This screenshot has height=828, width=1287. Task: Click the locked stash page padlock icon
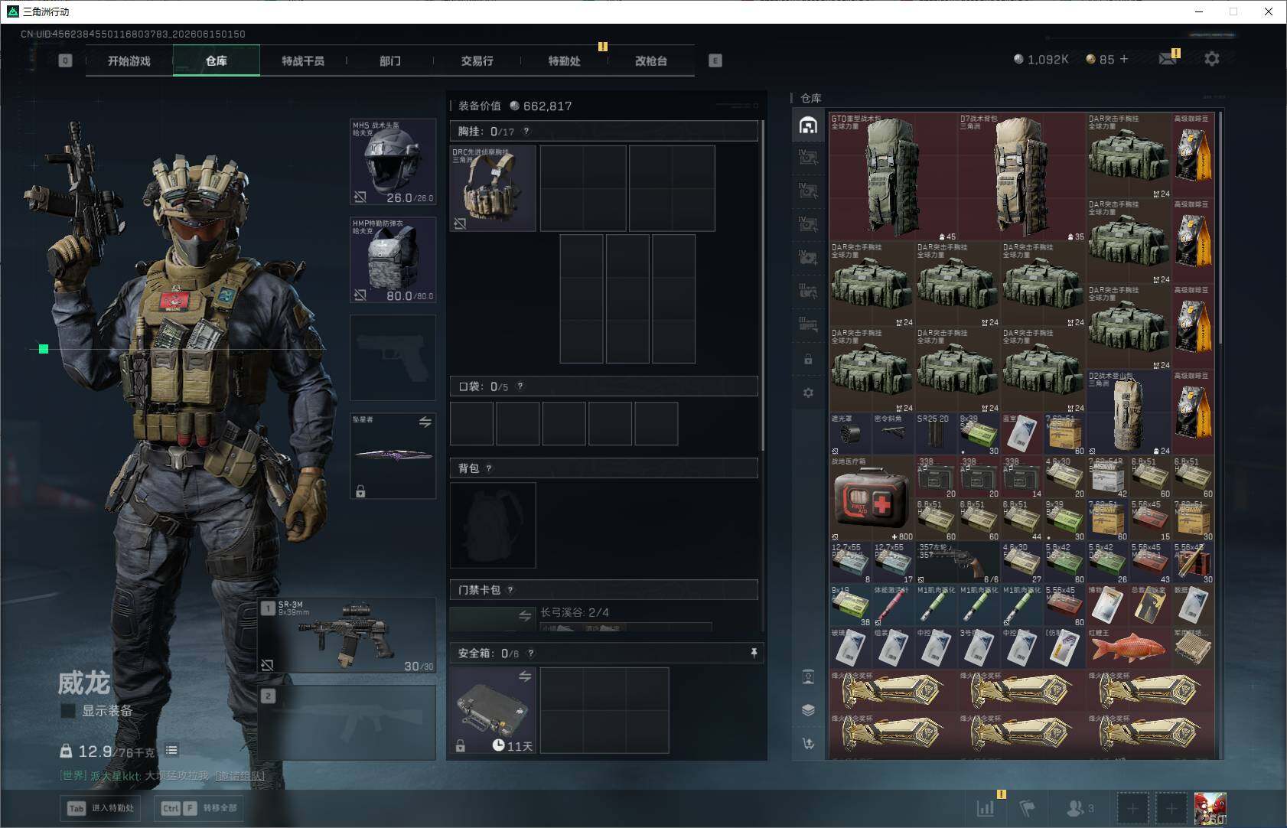(x=808, y=359)
